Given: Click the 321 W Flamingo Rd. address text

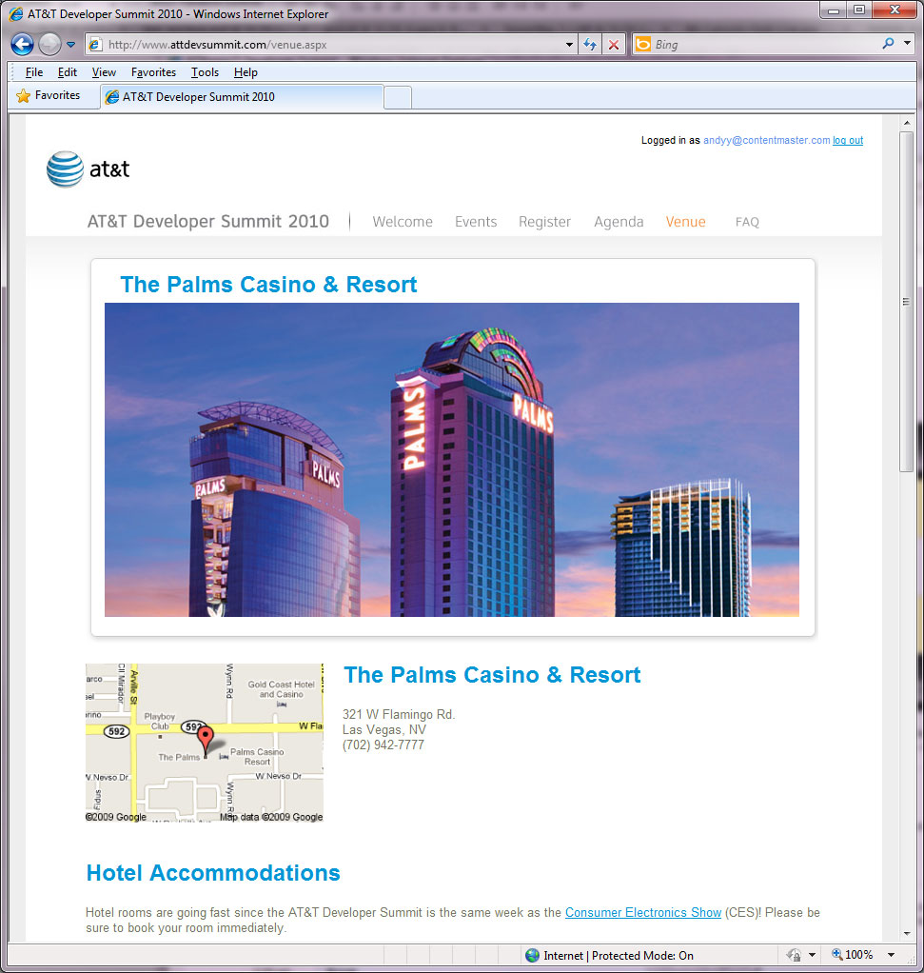Looking at the screenshot, I should [x=399, y=714].
